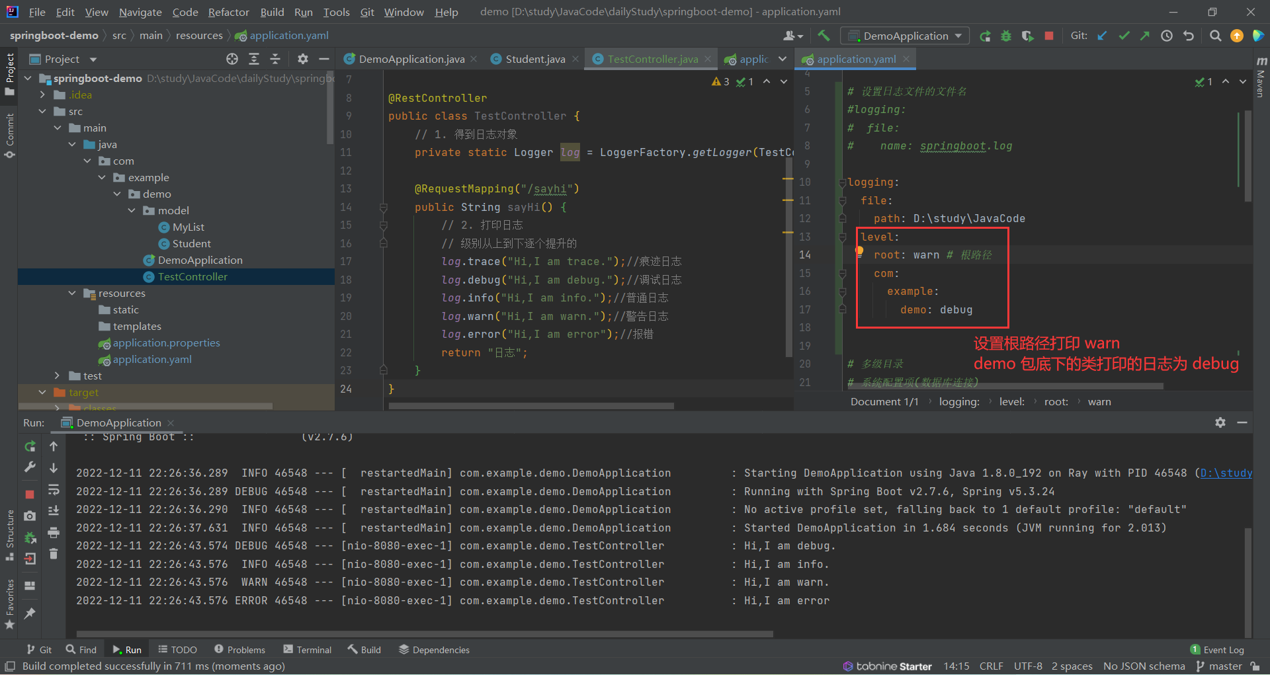
Task: Commit changes with green checkmark icon
Action: tap(1124, 36)
